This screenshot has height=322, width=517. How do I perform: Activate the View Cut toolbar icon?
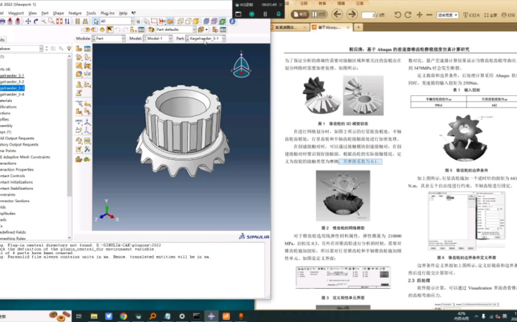coord(170,21)
